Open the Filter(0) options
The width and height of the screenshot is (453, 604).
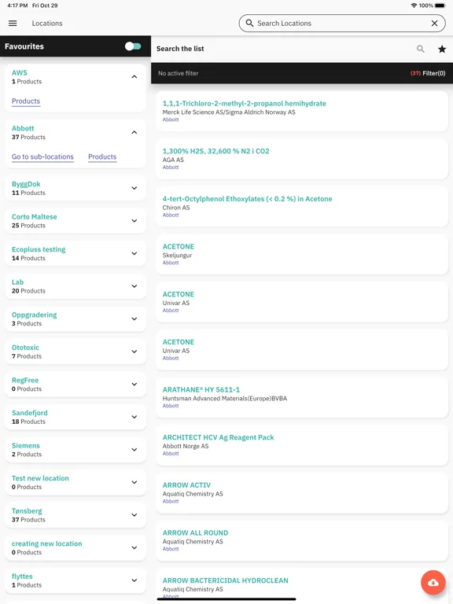[x=434, y=73]
